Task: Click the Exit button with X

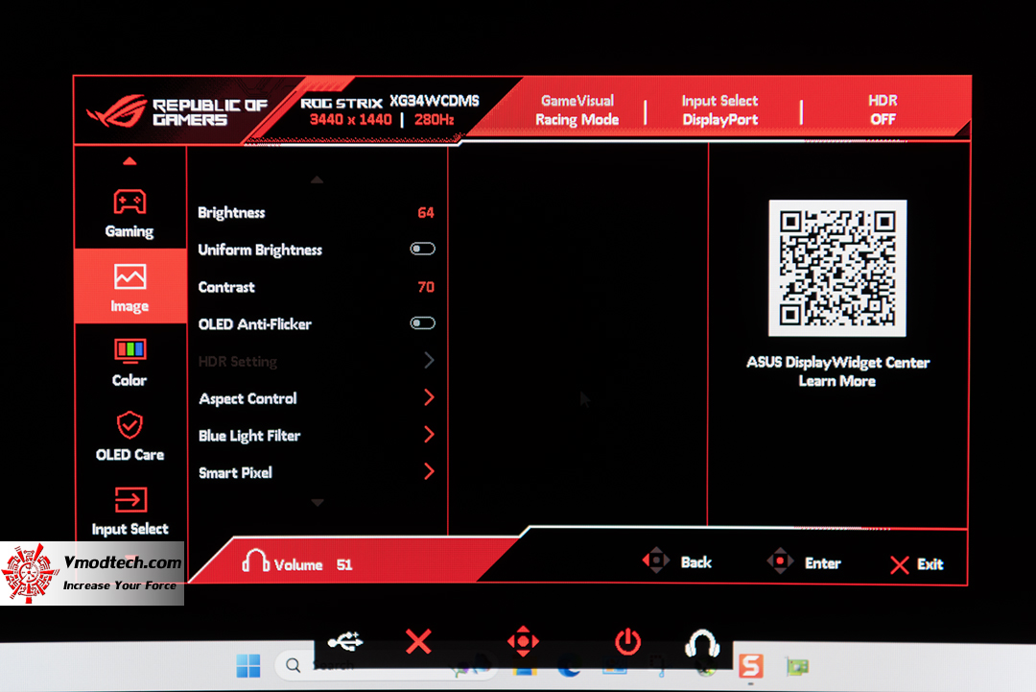Action: click(916, 564)
